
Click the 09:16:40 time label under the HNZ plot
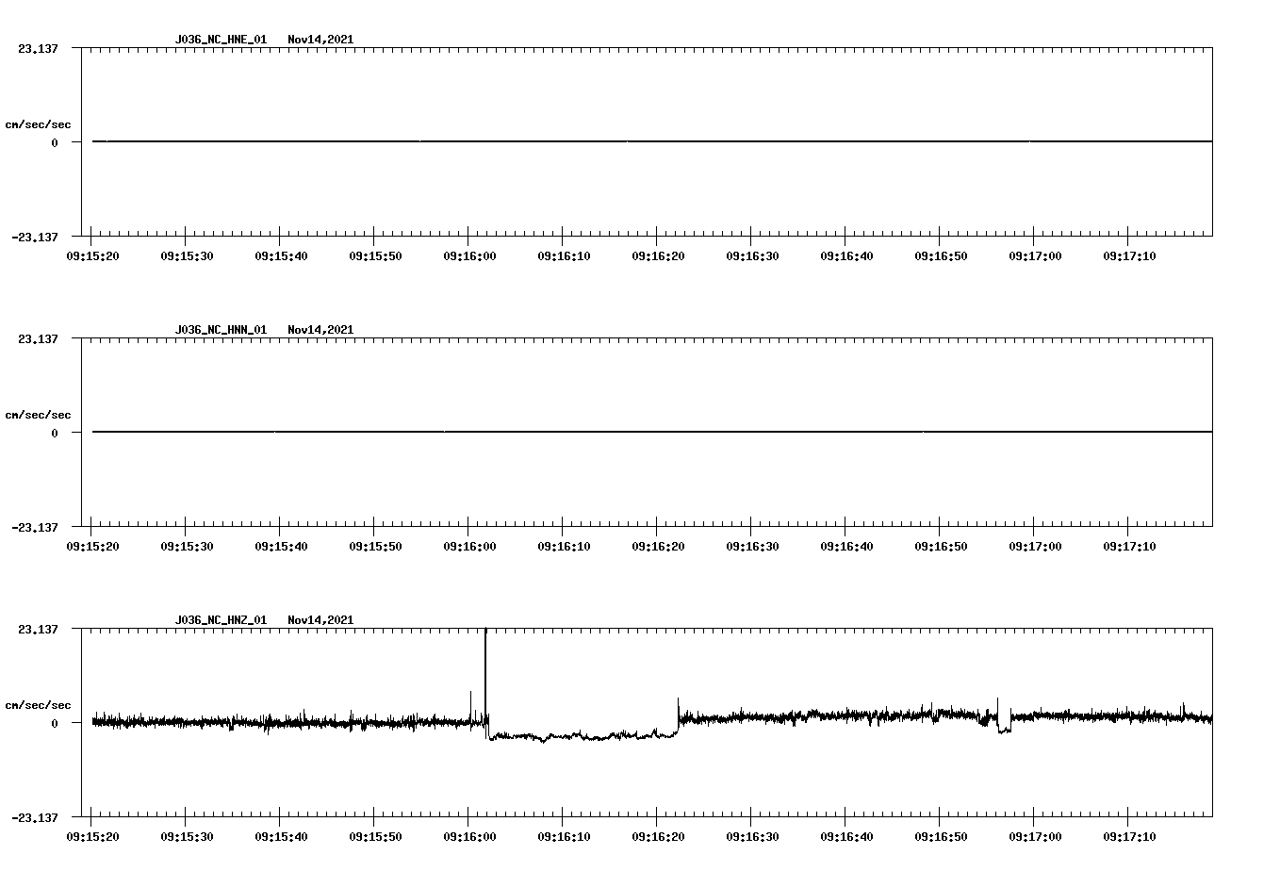pyautogui.click(x=846, y=837)
